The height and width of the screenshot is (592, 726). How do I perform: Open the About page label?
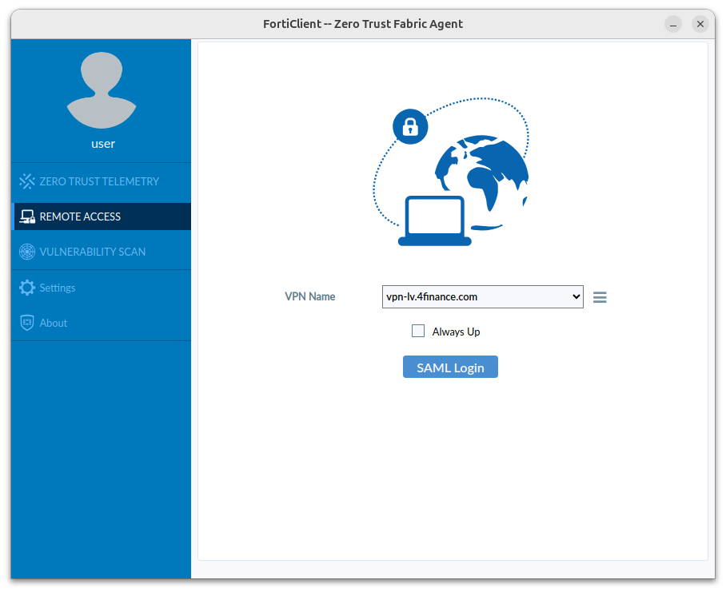pyautogui.click(x=54, y=323)
